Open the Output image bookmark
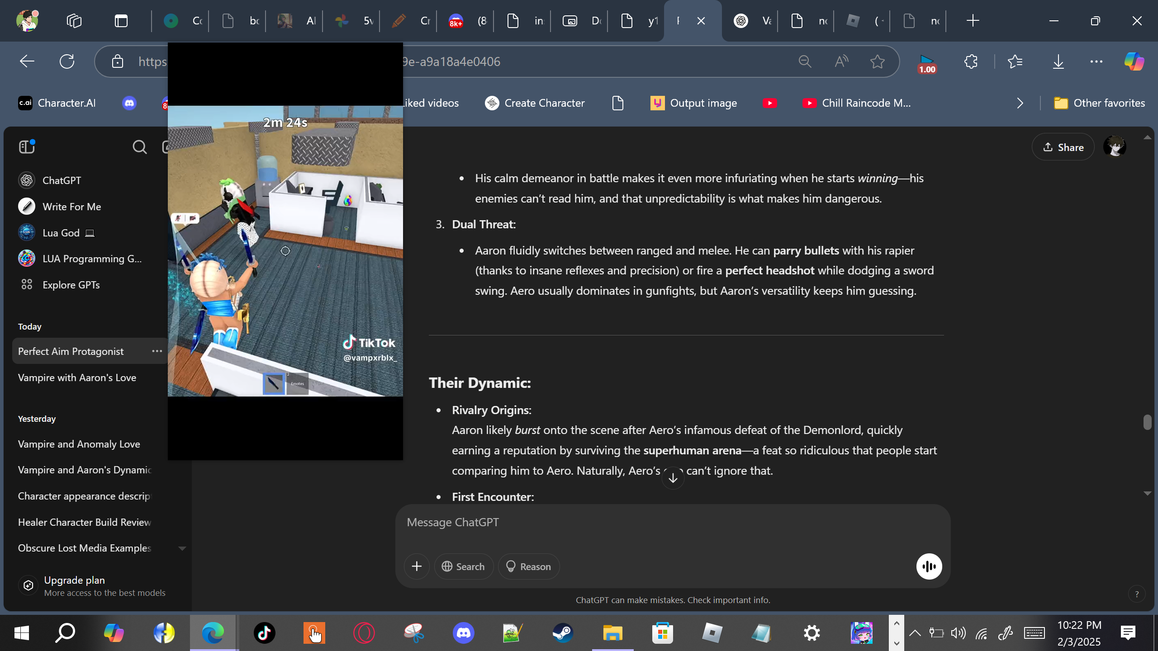 694,103
